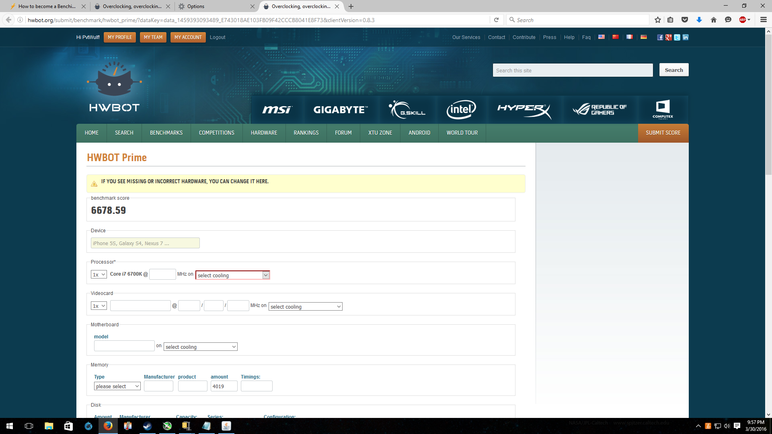Switch language with the US flag
772x434 pixels.
[x=602, y=37]
